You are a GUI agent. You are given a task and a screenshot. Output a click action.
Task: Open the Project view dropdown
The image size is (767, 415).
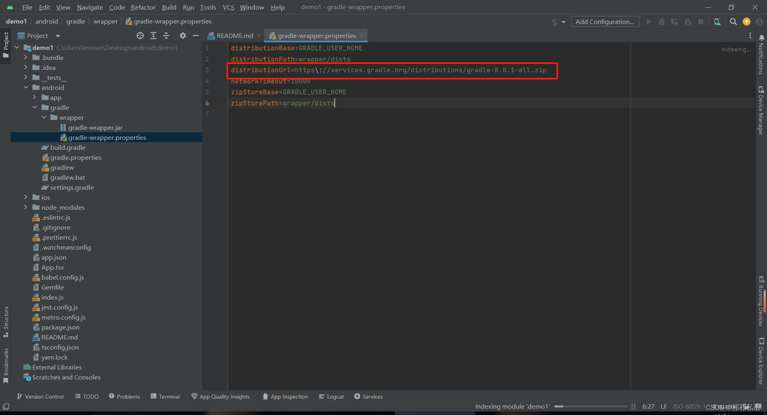[x=58, y=36]
